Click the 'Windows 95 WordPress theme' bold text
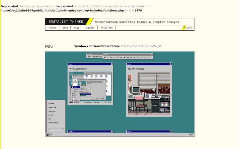Screen dimensions: 239x149 [97, 46]
